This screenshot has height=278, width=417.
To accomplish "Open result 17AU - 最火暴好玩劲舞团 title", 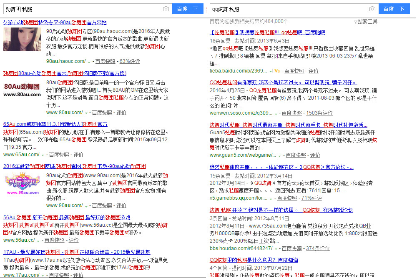I will [77, 252].
